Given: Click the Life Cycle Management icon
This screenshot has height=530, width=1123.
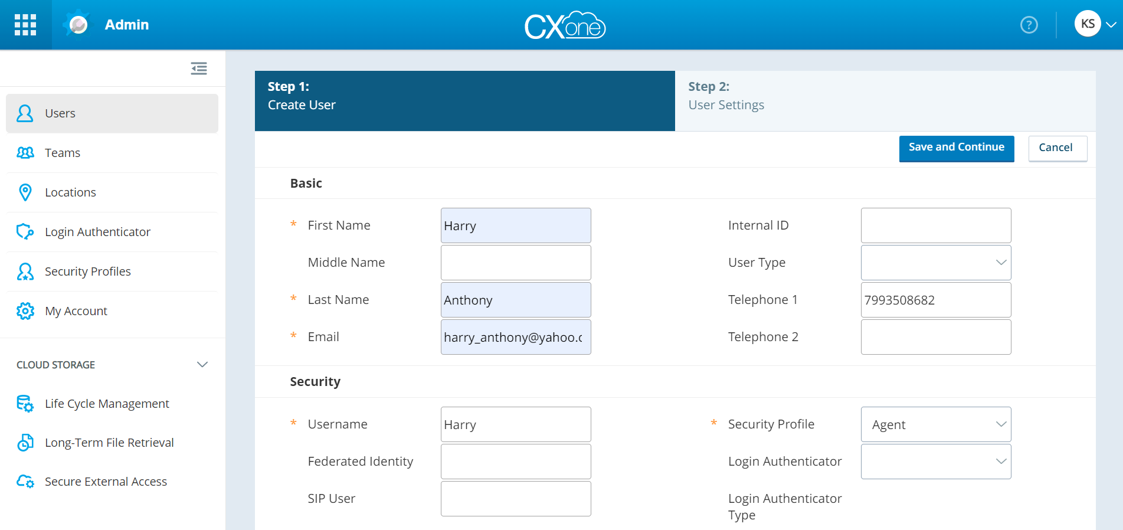Looking at the screenshot, I should pyautogui.click(x=25, y=404).
